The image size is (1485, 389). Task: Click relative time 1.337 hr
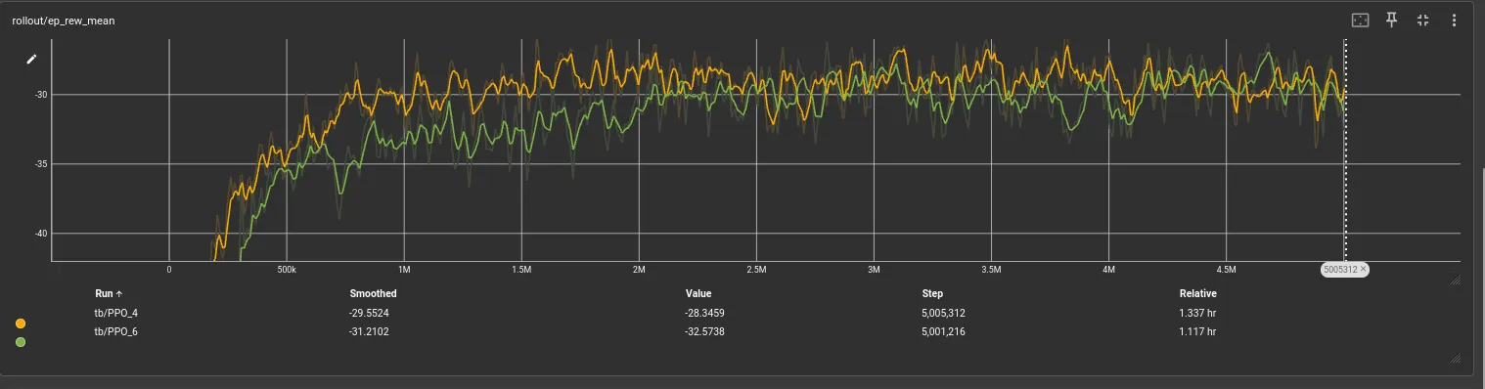click(x=1197, y=313)
